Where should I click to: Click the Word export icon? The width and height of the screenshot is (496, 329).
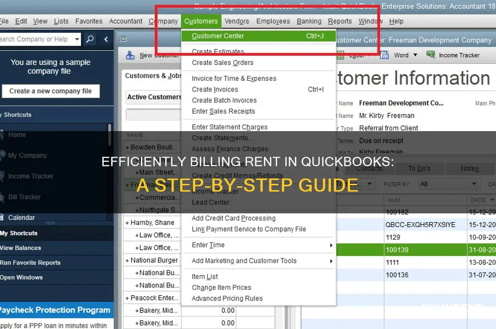click(384, 55)
